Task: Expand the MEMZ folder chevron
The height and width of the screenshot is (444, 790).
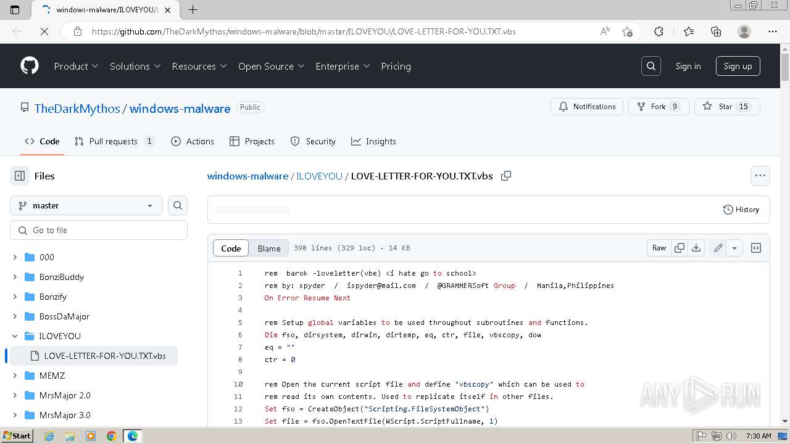Action: pyautogui.click(x=15, y=376)
